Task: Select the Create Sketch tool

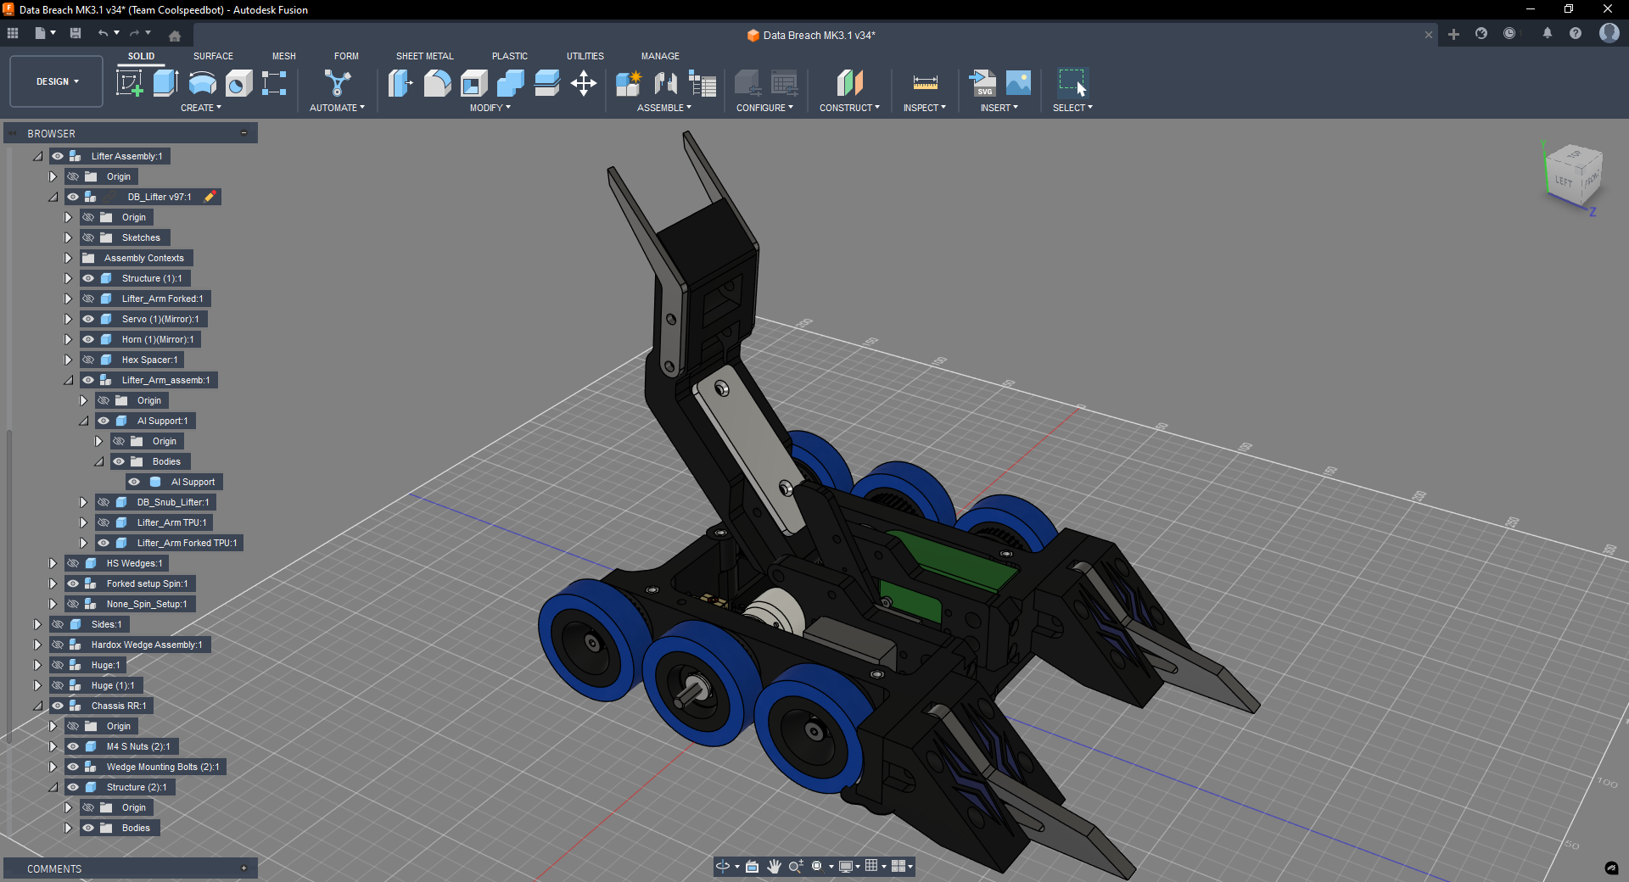Action: click(x=129, y=83)
